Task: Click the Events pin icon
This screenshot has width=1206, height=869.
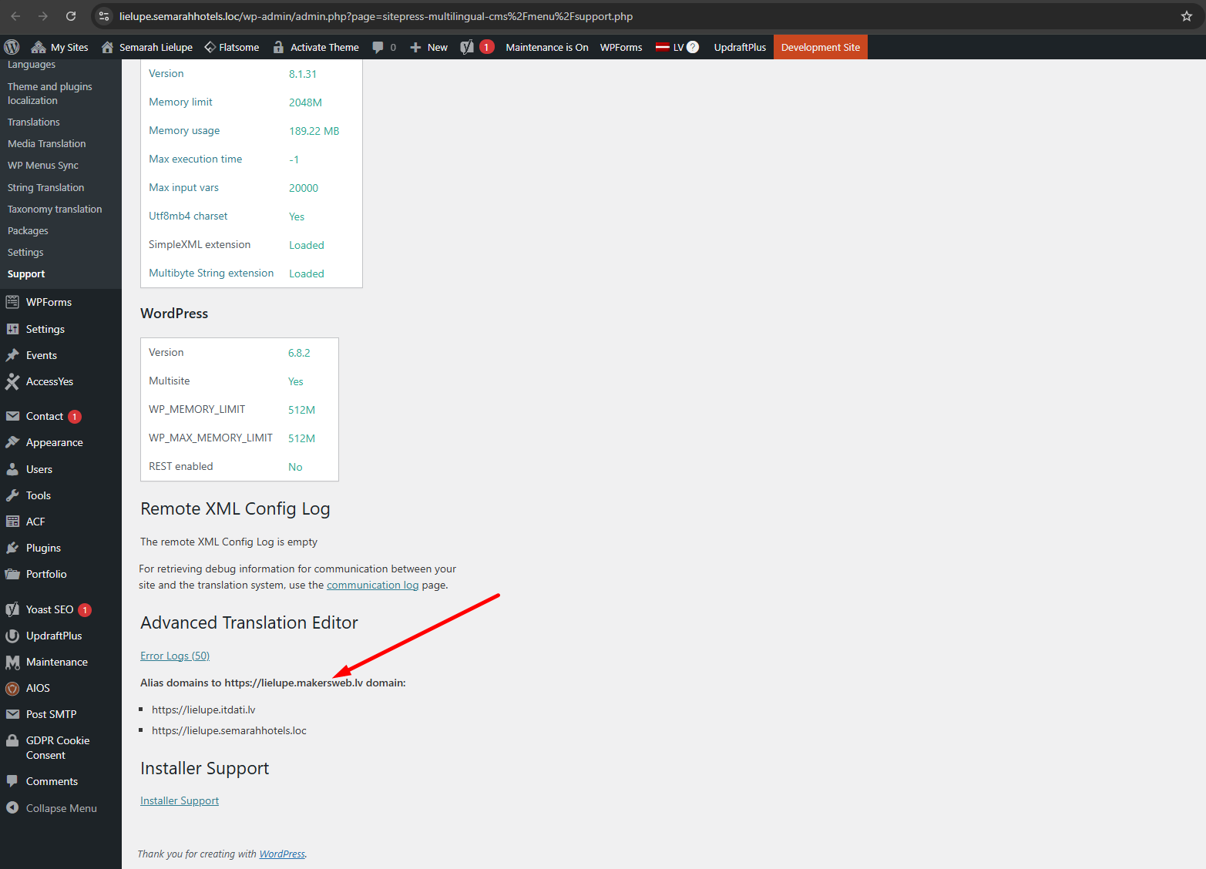Action: tap(12, 355)
